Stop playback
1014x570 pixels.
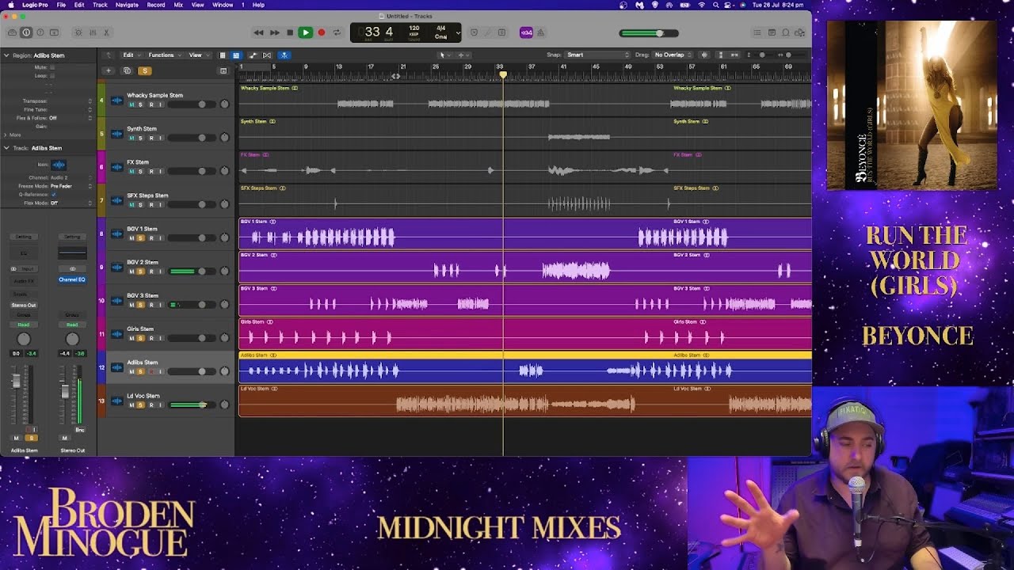coord(290,32)
